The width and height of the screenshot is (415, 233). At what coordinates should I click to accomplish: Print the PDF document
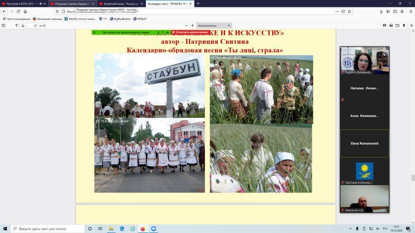(391, 26)
